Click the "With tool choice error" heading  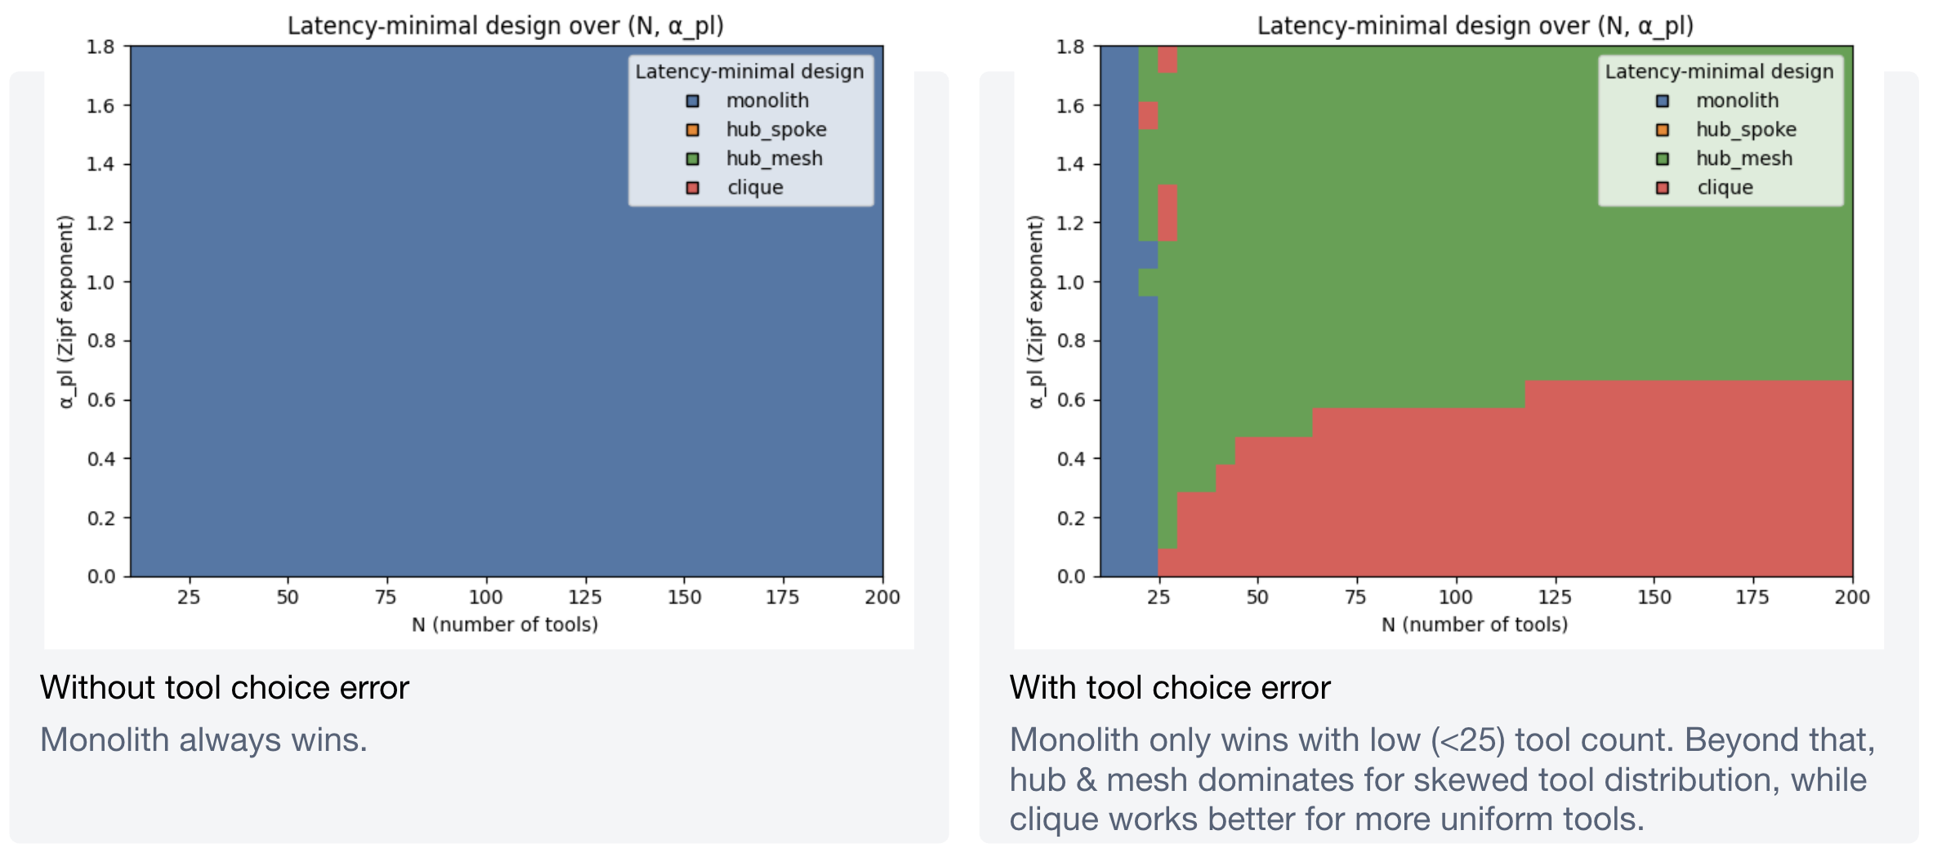(x=1170, y=687)
